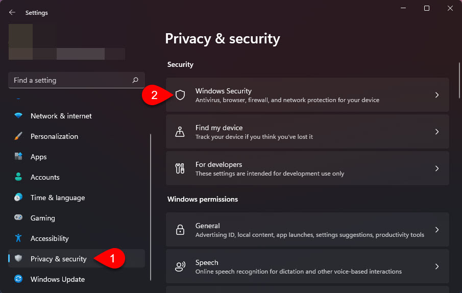
Task: Click the 'Security' section heading
Action: tap(180, 64)
